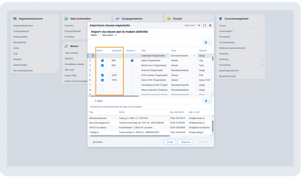Open upper grid gear settings menu
Viewport: 302px width, 178px height.
(207, 42)
